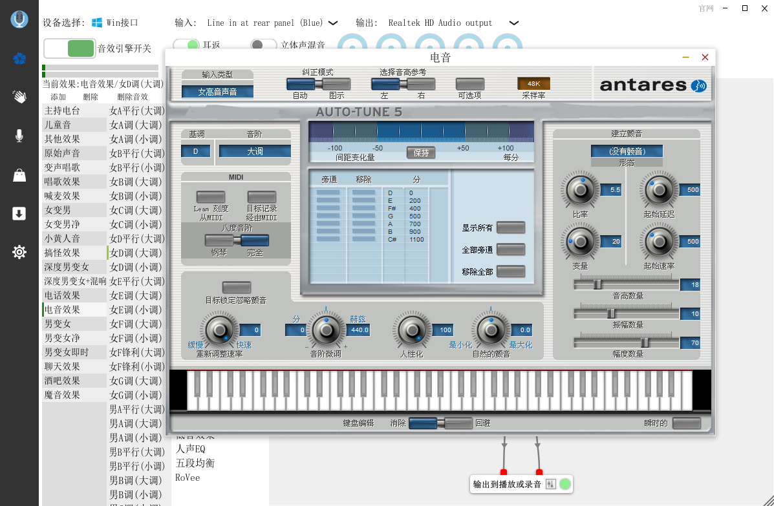Toggle the 目标锁定忽略颤音 button
The width and height of the screenshot is (774, 506).
(237, 287)
